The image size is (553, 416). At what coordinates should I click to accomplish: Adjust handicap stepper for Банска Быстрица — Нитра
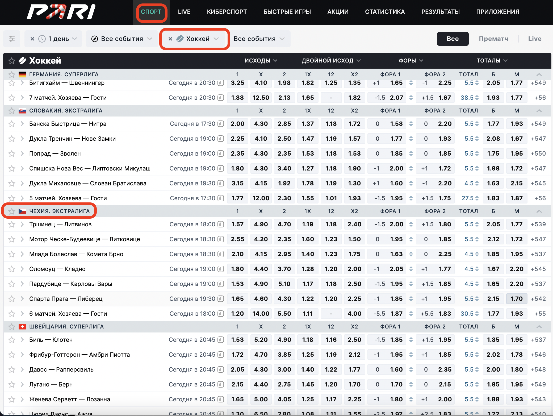coord(411,124)
